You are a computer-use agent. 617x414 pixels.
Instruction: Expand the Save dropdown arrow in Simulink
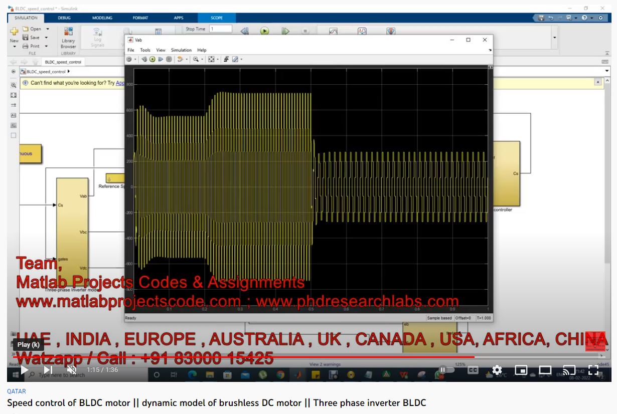(x=47, y=38)
